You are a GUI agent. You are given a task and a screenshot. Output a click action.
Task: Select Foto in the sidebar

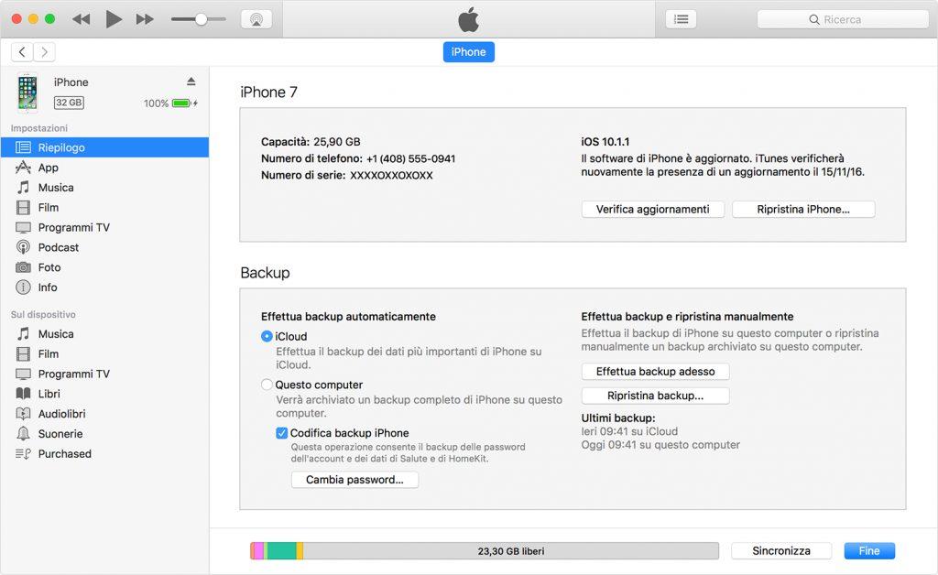point(49,267)
